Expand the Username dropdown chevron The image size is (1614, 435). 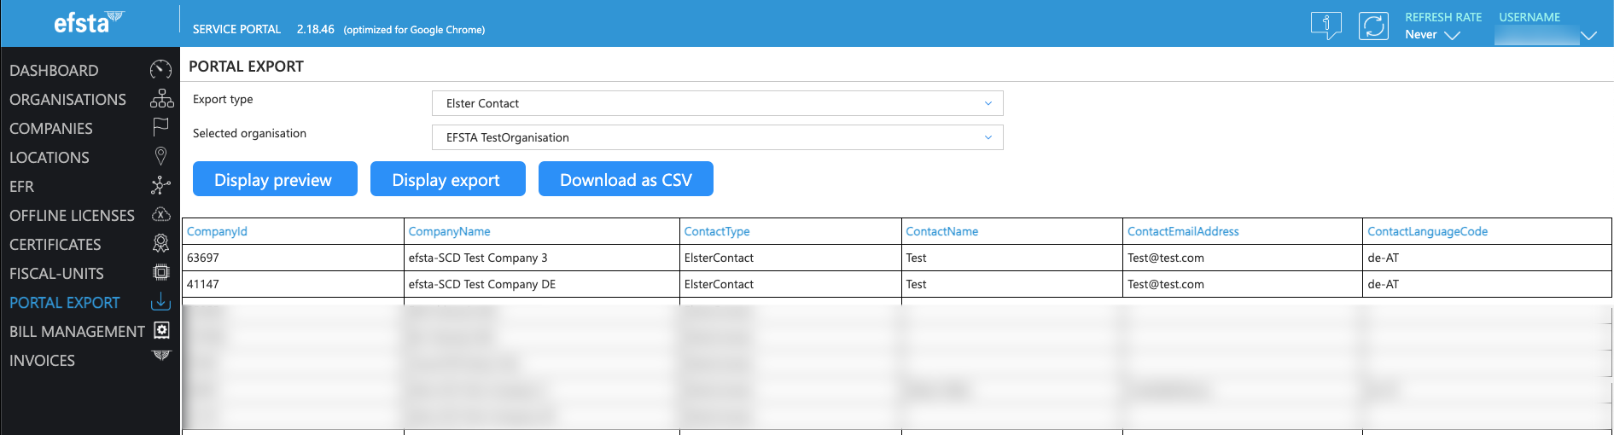pos(1588,36)
